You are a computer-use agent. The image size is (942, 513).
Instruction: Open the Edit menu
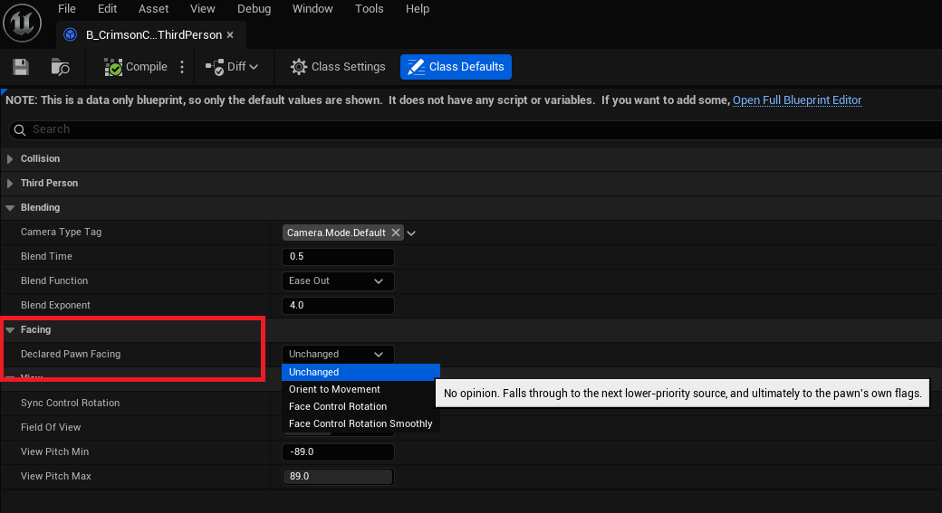coord(108,9)
